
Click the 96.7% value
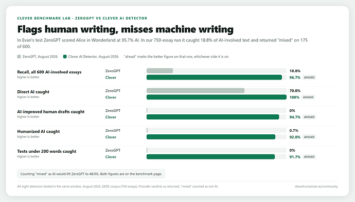click(x=295, y=77)
